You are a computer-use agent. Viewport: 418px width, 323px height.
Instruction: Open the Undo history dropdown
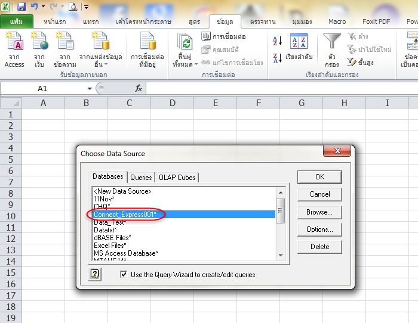coord(43,7)
